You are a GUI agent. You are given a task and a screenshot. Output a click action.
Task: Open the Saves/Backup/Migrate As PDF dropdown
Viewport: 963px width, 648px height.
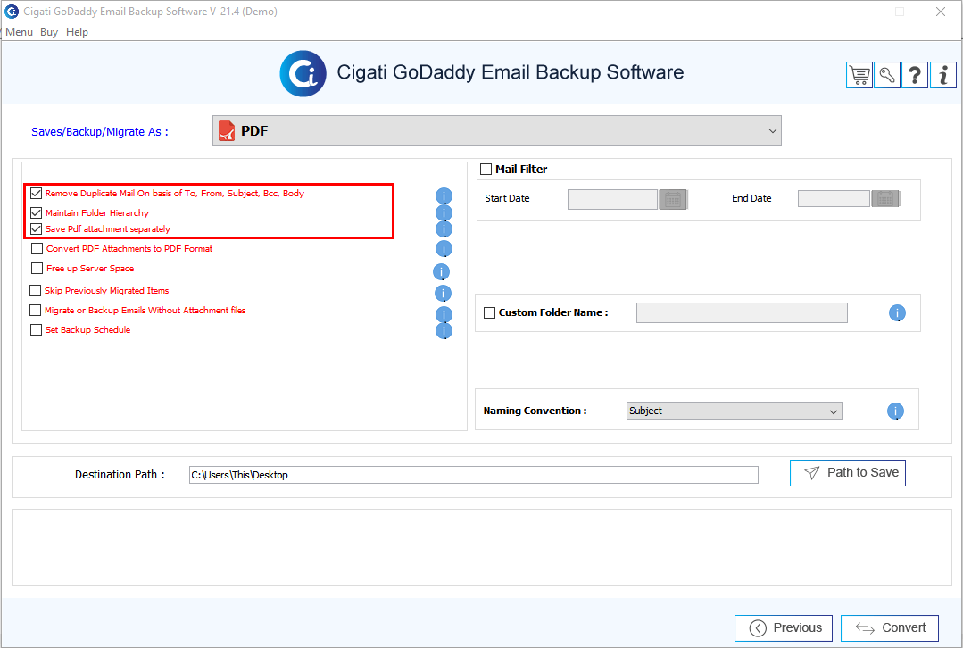pos(497,131)
